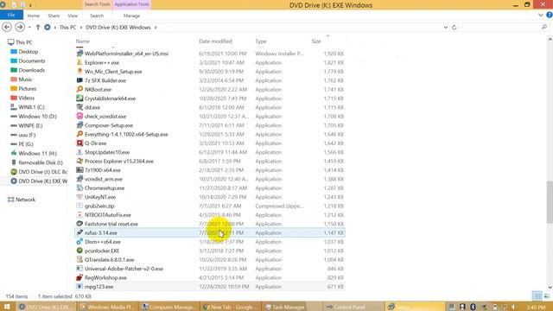Screen dimensions: 553x311
Task: Click the Everything-1.4.1.1002.x64-Setup.exe icon
Action: click(x=79, y=135)
